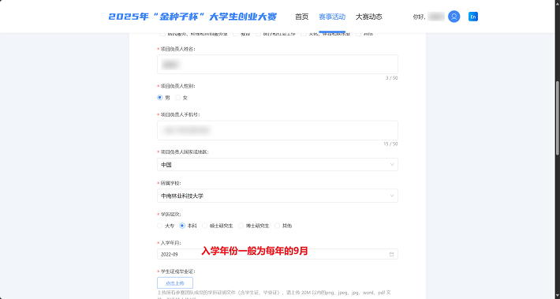This screenshot has height=299, width=560.
Task: Open the 赛事活动 nav tab
Action: click(x=332, y=17)
